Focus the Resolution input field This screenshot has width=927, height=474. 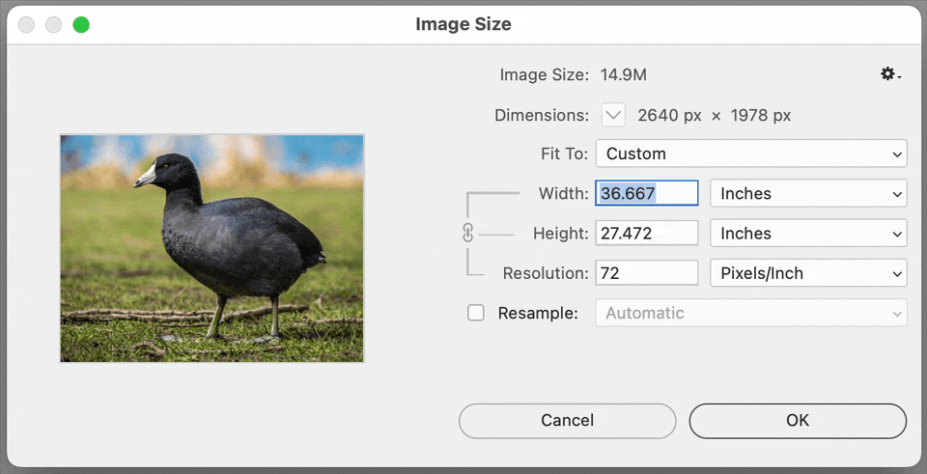646,273
